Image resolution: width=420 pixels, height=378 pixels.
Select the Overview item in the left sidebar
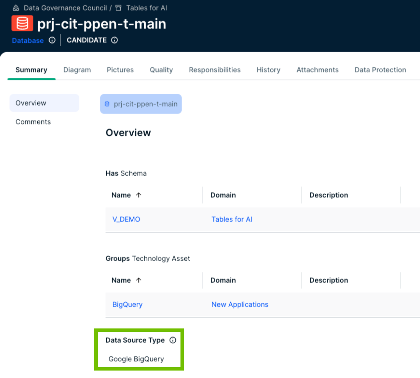click(x=31, y=103)
